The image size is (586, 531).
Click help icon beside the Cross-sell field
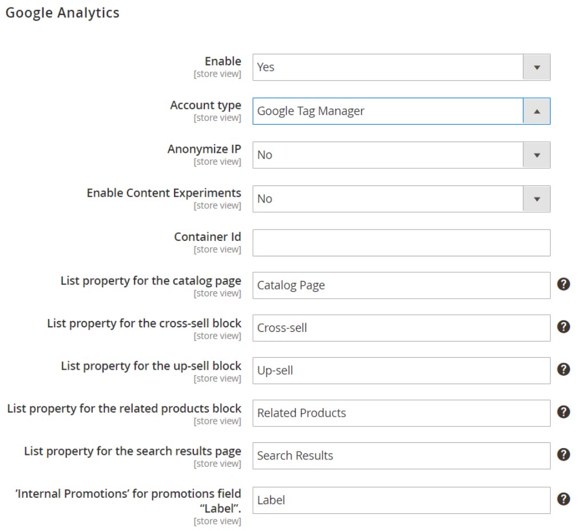pos(563,327)
